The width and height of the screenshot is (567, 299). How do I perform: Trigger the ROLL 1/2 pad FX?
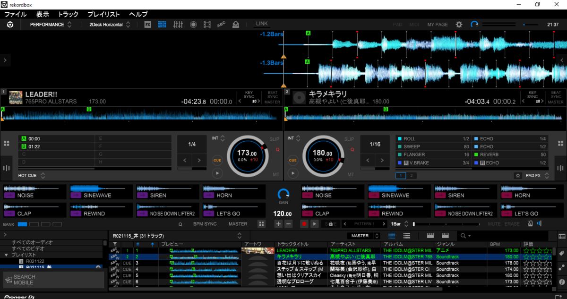coord(433,139)
